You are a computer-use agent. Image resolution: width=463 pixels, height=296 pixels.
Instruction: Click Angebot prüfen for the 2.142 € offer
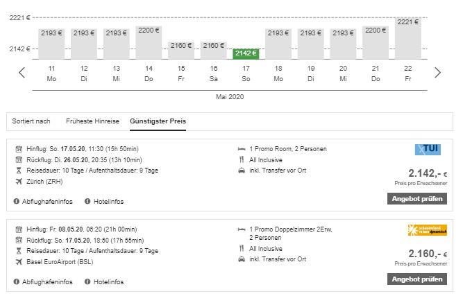pos(417,199)
